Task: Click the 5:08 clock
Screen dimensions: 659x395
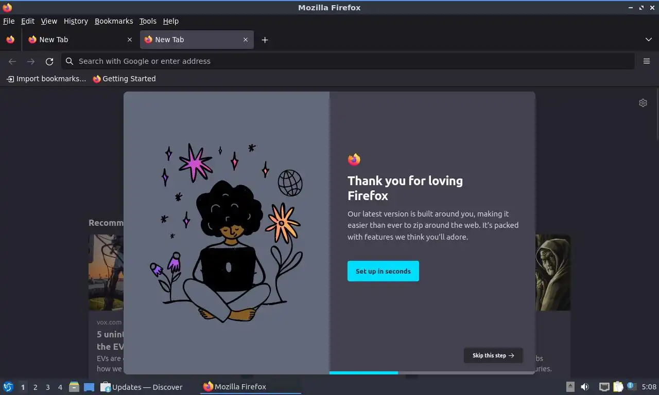Action: [x=649, y=387]
